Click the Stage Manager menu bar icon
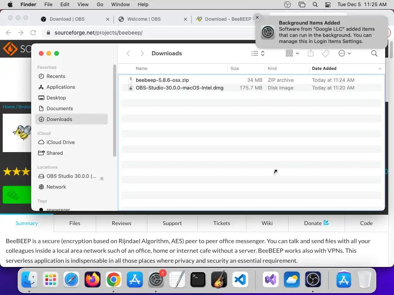 point(302,5)
